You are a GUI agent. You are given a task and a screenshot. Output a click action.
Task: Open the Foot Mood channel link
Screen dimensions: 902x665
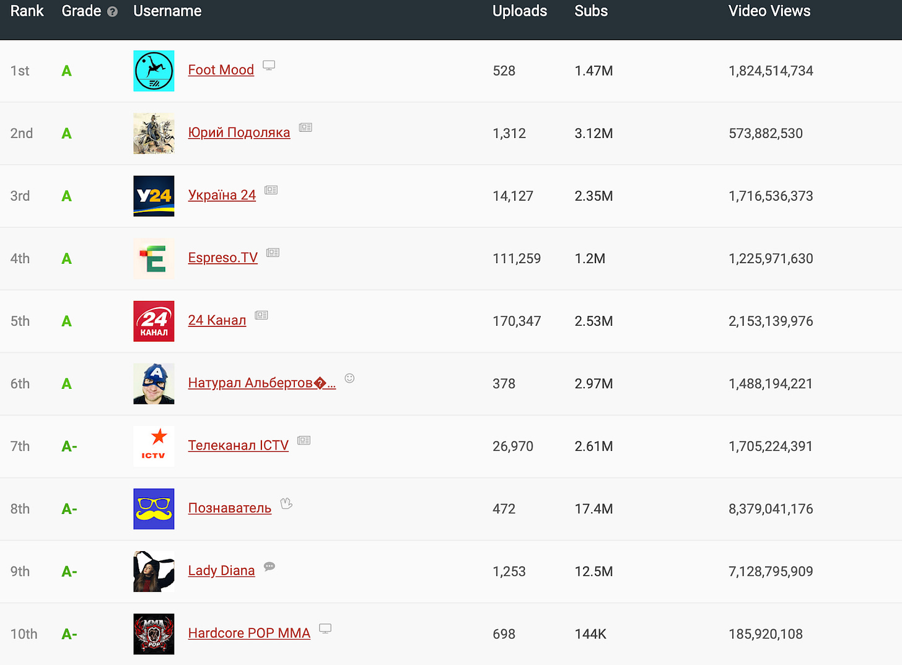(221, 70)
